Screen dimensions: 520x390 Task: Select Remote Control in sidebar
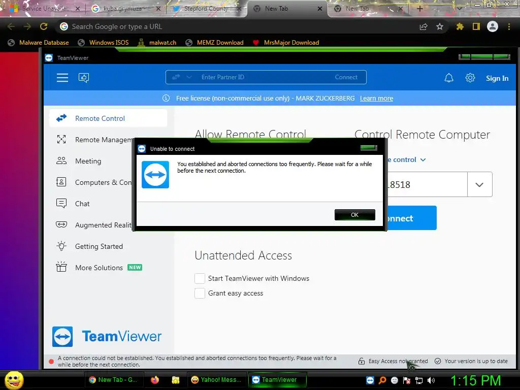coord(108,118)
